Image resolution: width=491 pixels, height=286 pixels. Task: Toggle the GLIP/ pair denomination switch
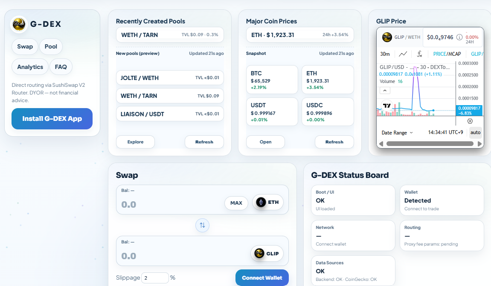click(477, 54)
